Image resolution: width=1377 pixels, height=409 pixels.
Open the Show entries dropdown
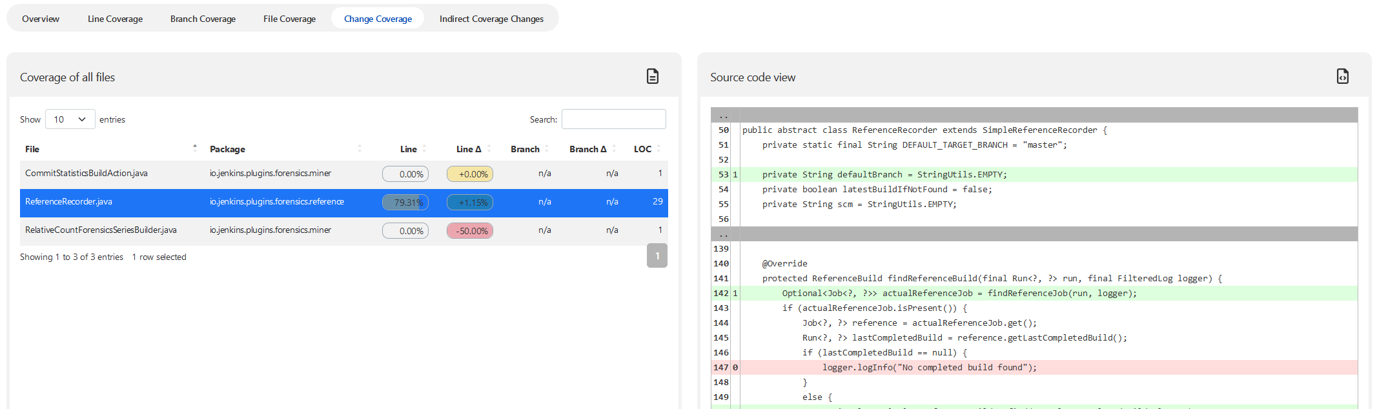click(x=70, y=119)
